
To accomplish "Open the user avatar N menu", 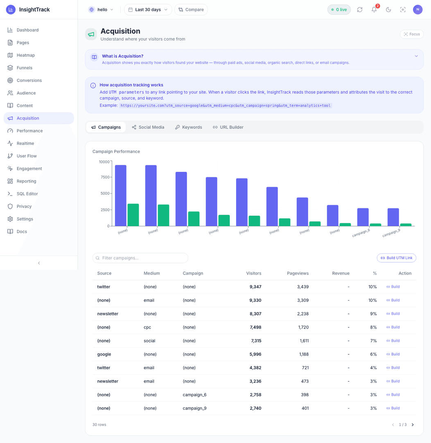I will point(418,9).
